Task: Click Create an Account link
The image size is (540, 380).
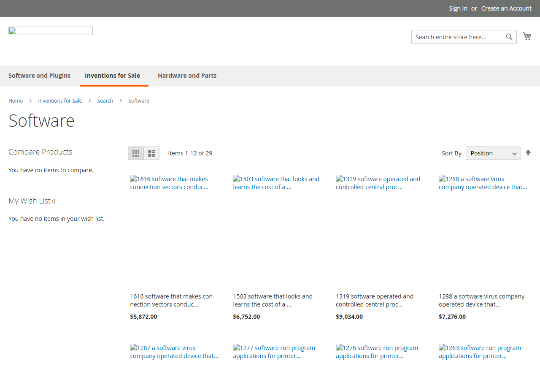Action: pyautogui.click(x=506, y=8)
